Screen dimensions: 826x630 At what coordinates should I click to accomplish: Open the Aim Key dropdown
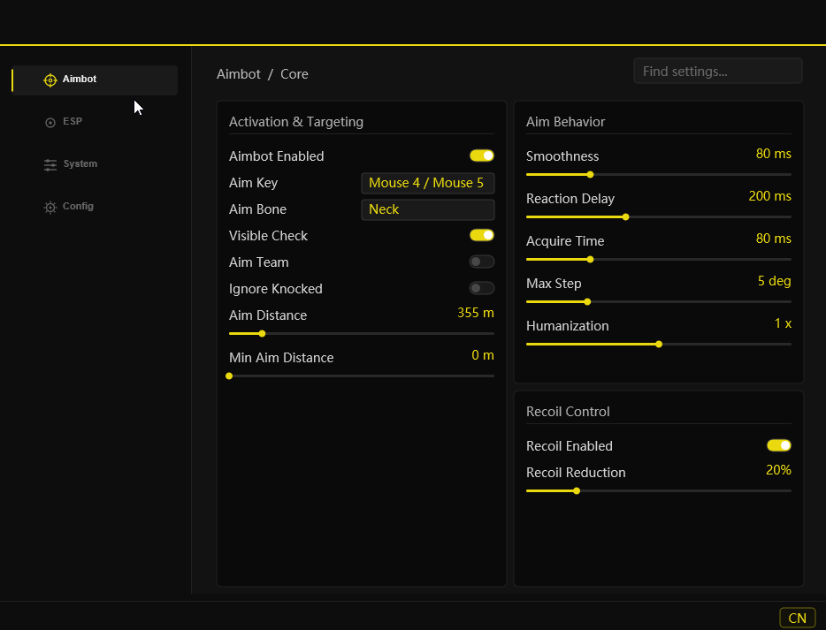[428, 183]
